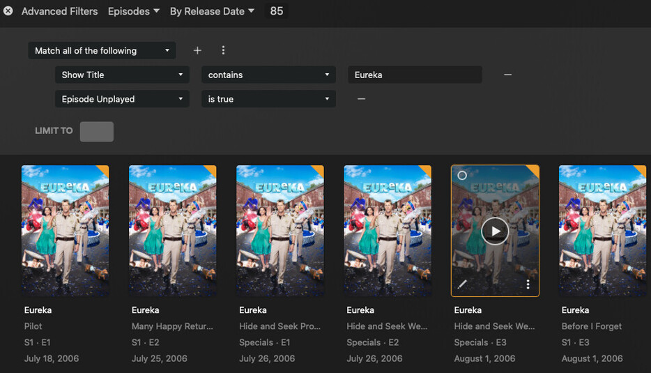Viewport: 651px width, 373px height.
Task: Click Eureka show title under Pilot
Action: click(x=38, y=310)
